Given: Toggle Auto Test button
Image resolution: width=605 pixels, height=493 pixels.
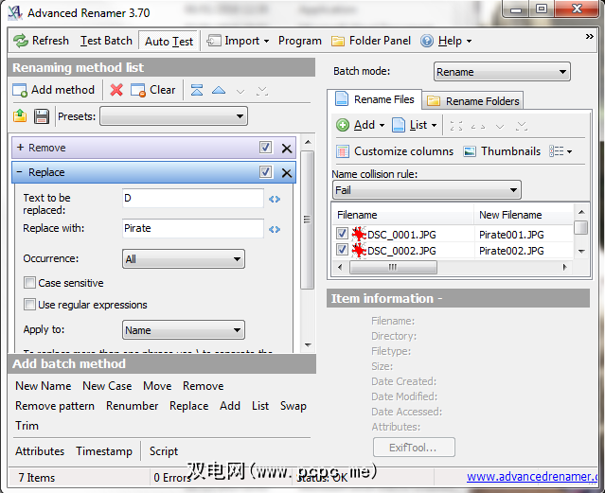Looking at the screenshot, I should (x=169, y=41).
